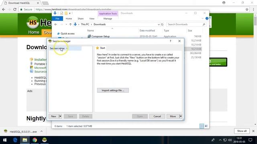Open action center notifications icon
257x144 pixels.
click(250, 140)
